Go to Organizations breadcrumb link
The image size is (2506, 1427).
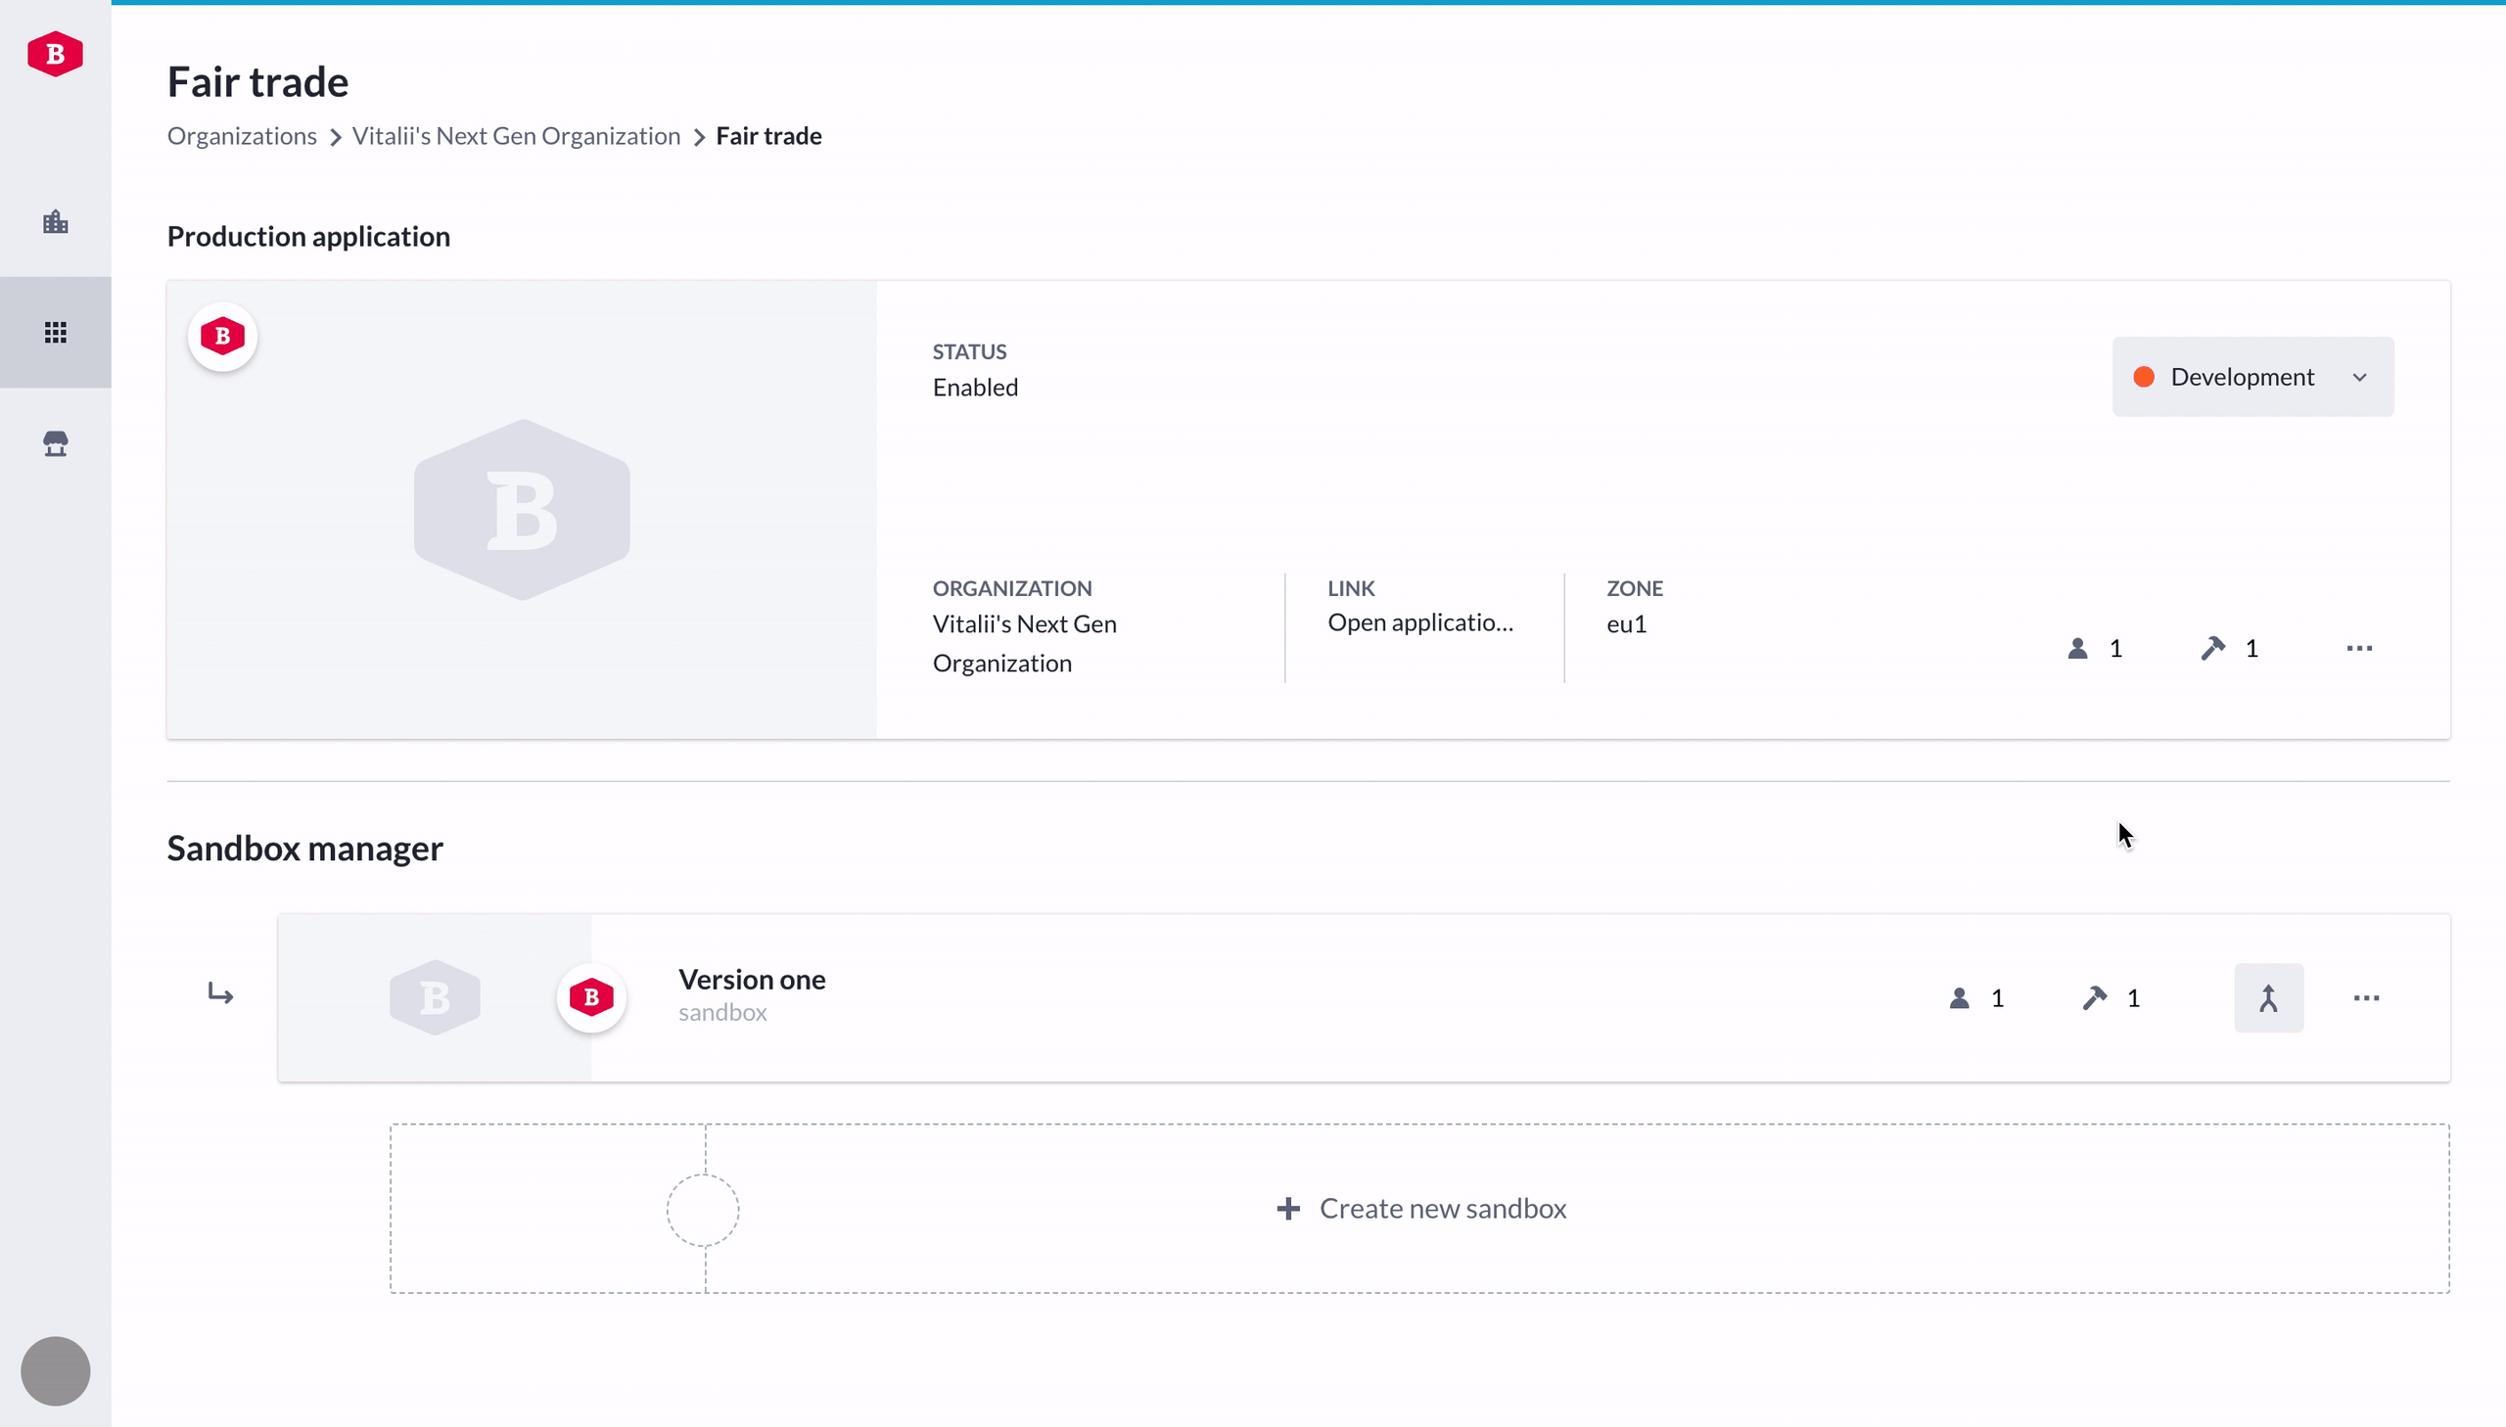241,136
